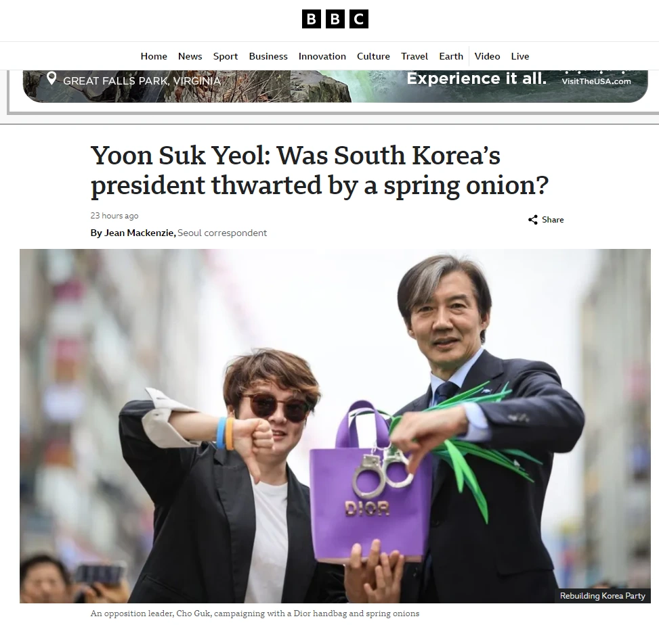Click the Share text button

553,220
